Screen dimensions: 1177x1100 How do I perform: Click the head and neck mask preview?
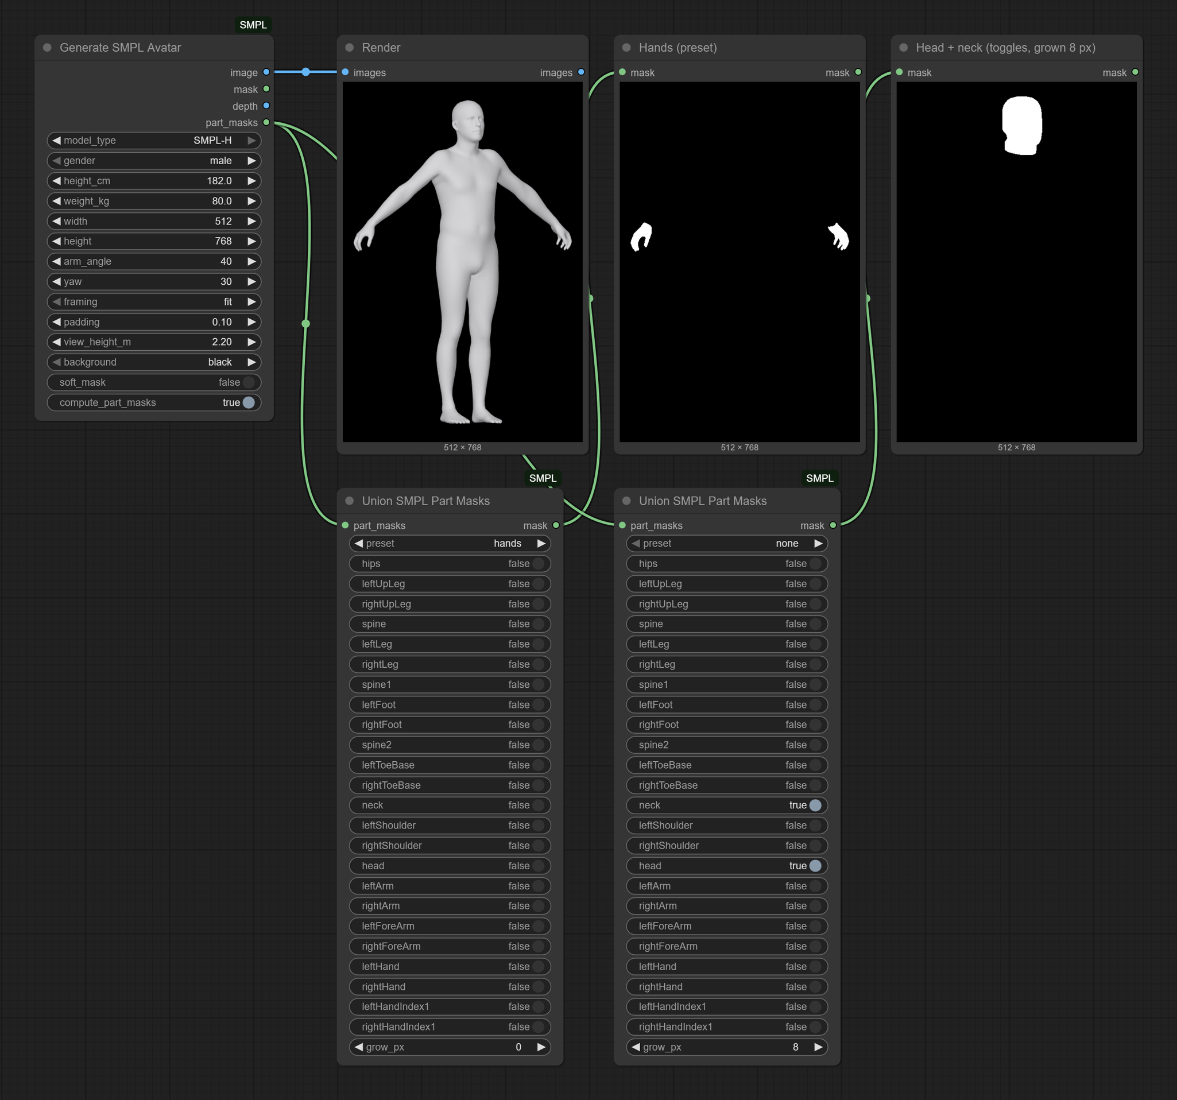1017,262
